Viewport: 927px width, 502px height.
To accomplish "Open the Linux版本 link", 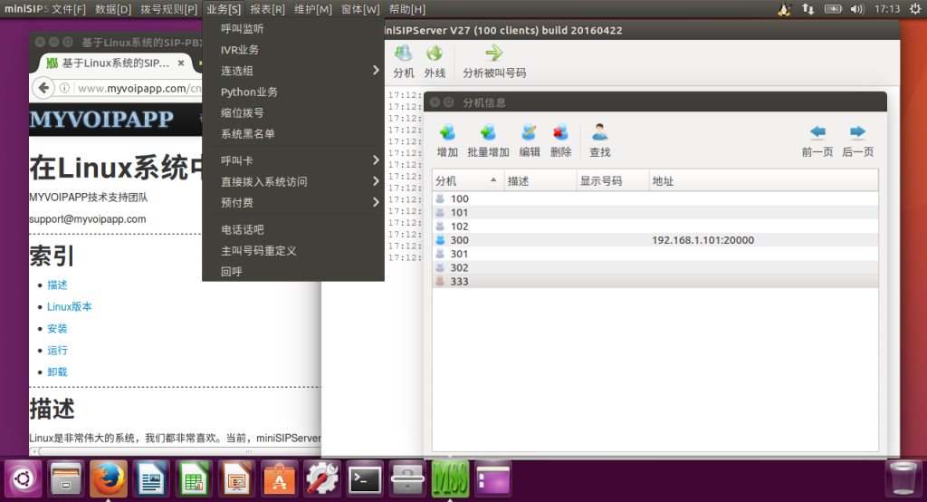I will coord(70,307).
